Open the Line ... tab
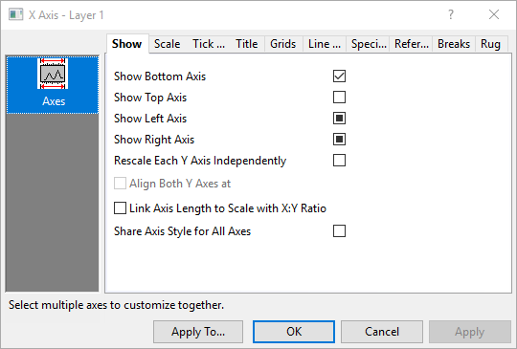Viewport: 517px width, 349px height. pos(325,44)
